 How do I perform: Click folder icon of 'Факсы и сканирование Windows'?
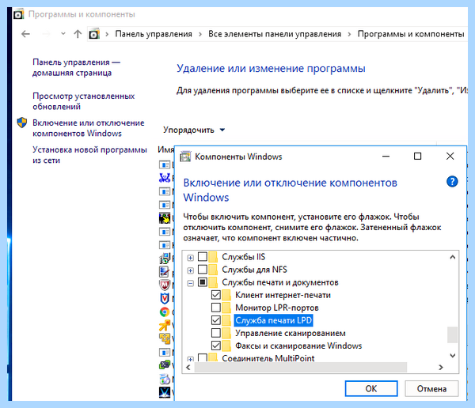click(226, 346)
